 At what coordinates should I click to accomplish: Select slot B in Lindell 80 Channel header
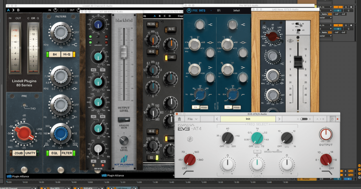point(18,10)
